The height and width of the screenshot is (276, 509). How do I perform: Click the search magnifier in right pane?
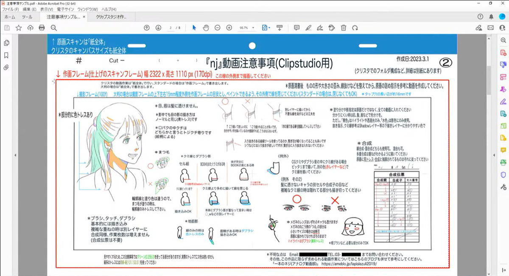click(x=503, y=40)
